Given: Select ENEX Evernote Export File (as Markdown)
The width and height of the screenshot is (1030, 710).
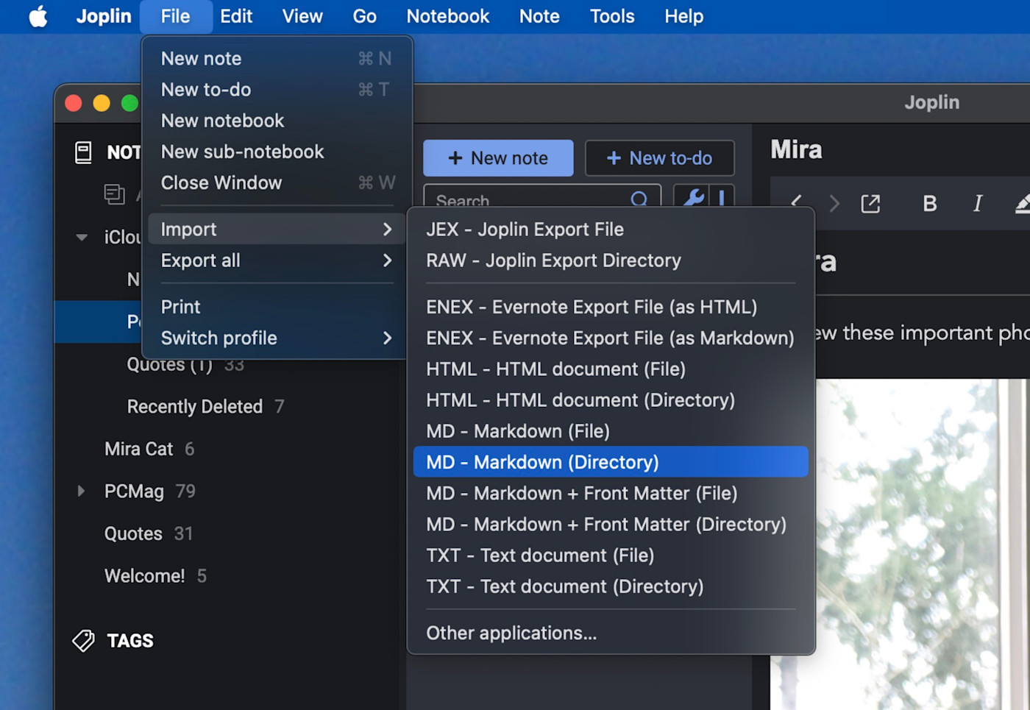Looking at the screenshot, I should [611, 338].
